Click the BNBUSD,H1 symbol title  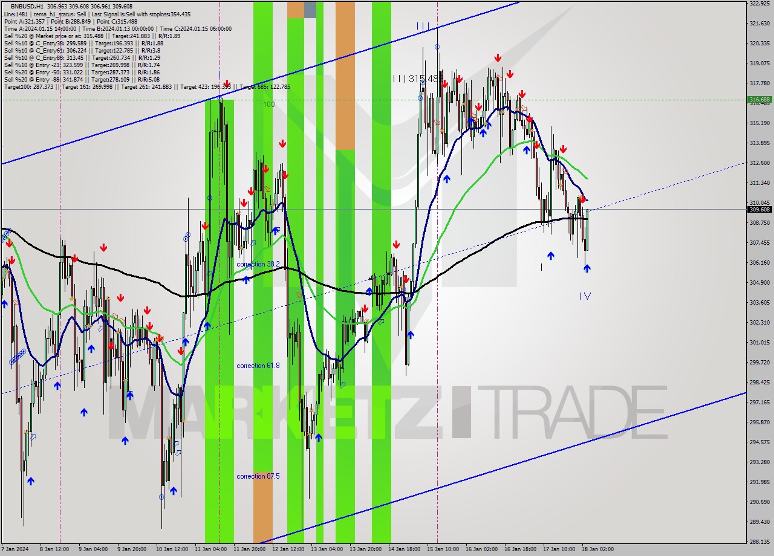click(27, 6)
